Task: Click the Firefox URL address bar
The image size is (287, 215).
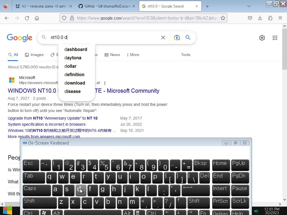Action: [147, 18]
